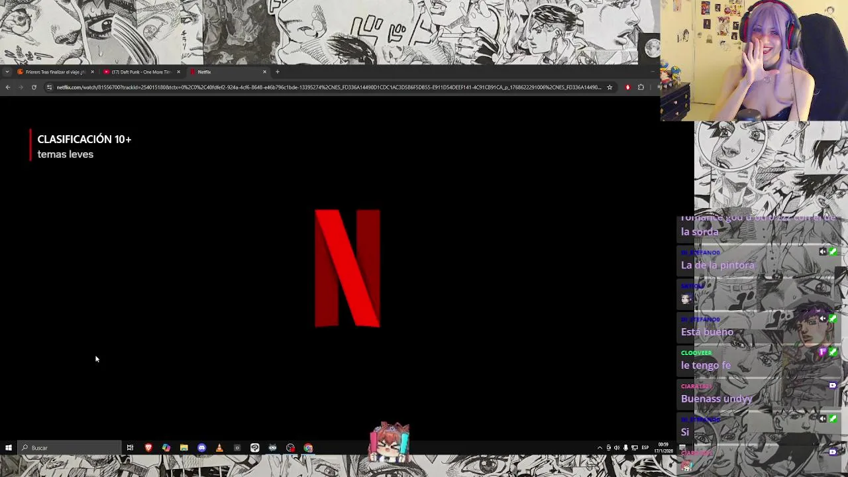Launch Brave browser from the taskbar
848x477 pixels.
(x=148, y=448)
